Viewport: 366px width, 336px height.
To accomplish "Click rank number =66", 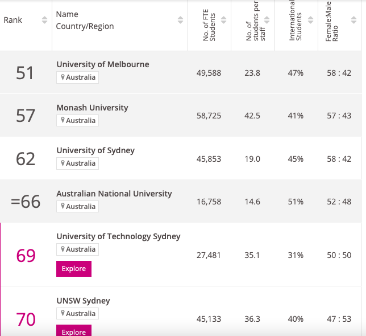I will (x=26, y=202).
